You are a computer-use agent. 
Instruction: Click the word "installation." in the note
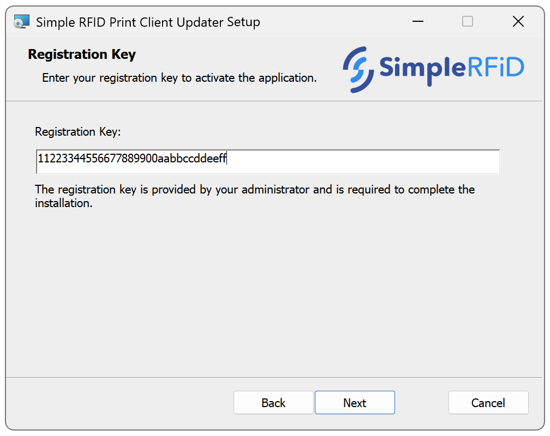click(63, 204)
